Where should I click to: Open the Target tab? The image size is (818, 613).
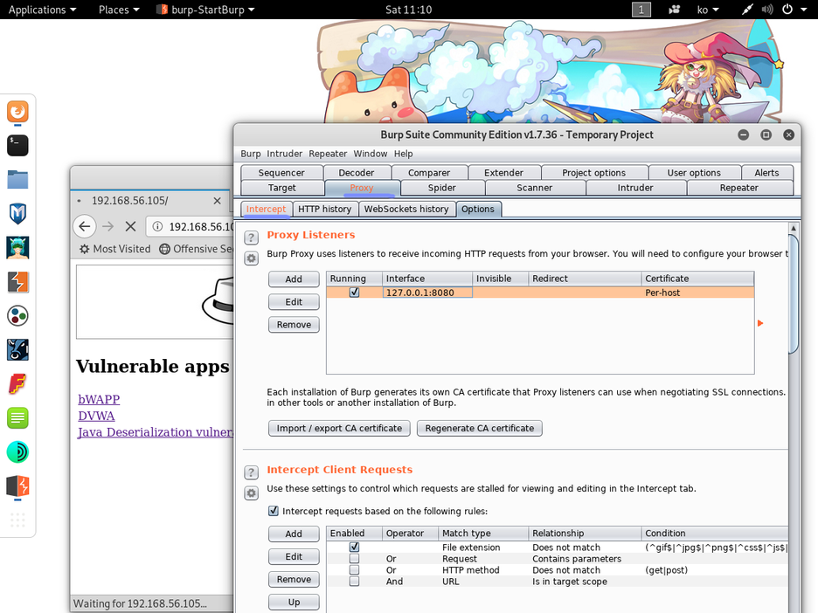click(281, 188)
